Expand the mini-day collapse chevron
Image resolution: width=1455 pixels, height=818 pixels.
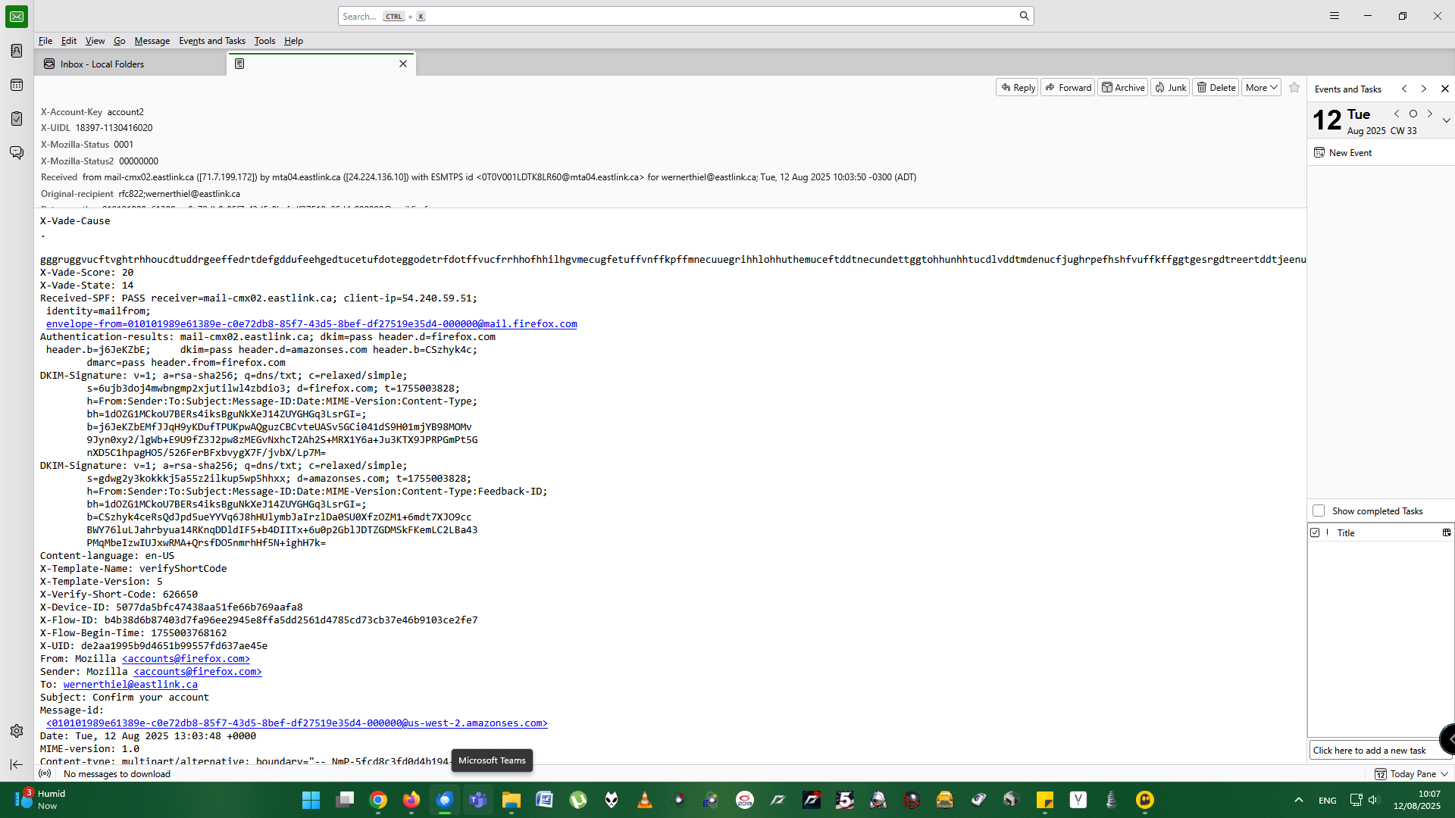click(x=1446, y=120)
